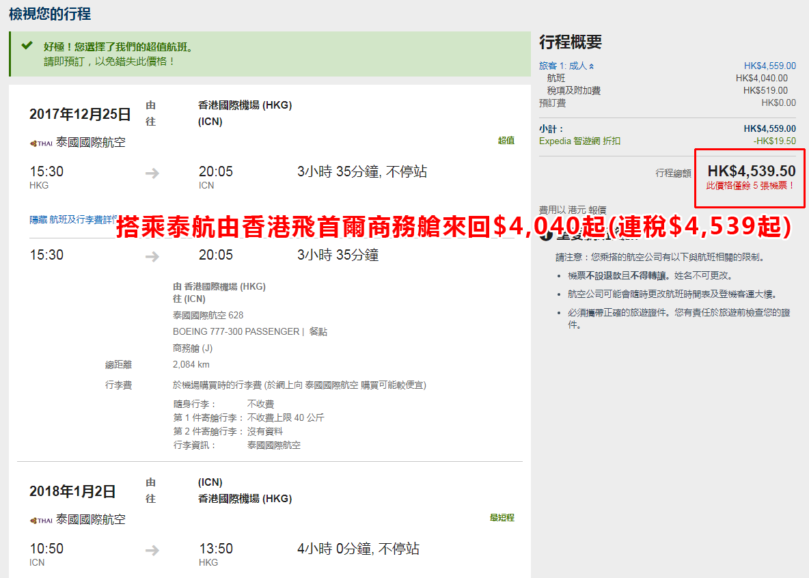Hide details via 隱藏 航班及行李費詳情 link
The width and height of the screenshot is (809, 578).
click(73, 220)
